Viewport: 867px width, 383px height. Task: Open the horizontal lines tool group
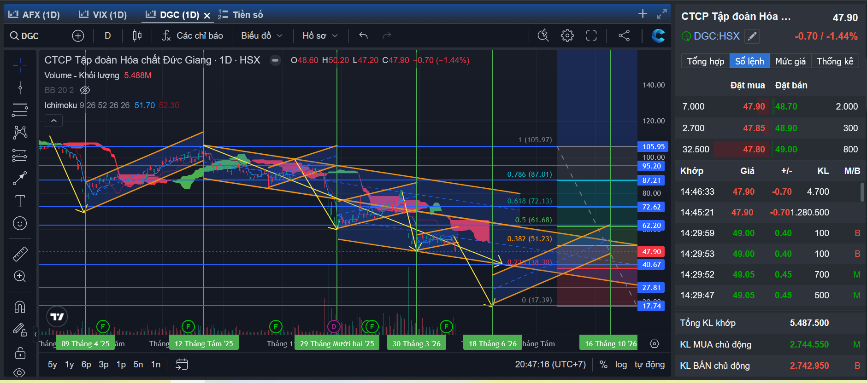tap(20, 110)
